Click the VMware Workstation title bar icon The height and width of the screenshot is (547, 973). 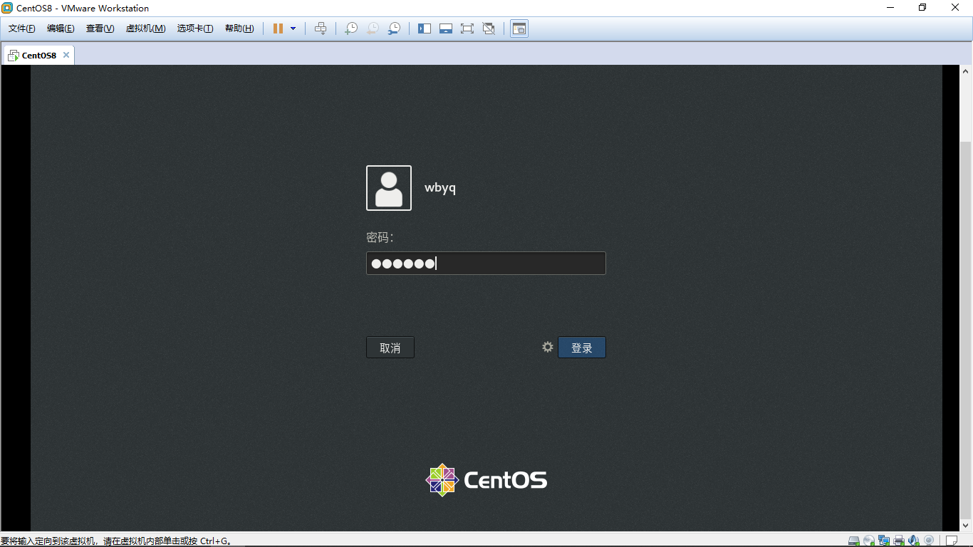point(8,8)
